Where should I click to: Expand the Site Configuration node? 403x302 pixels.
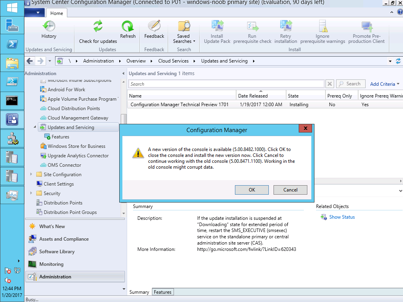(31, 174)
